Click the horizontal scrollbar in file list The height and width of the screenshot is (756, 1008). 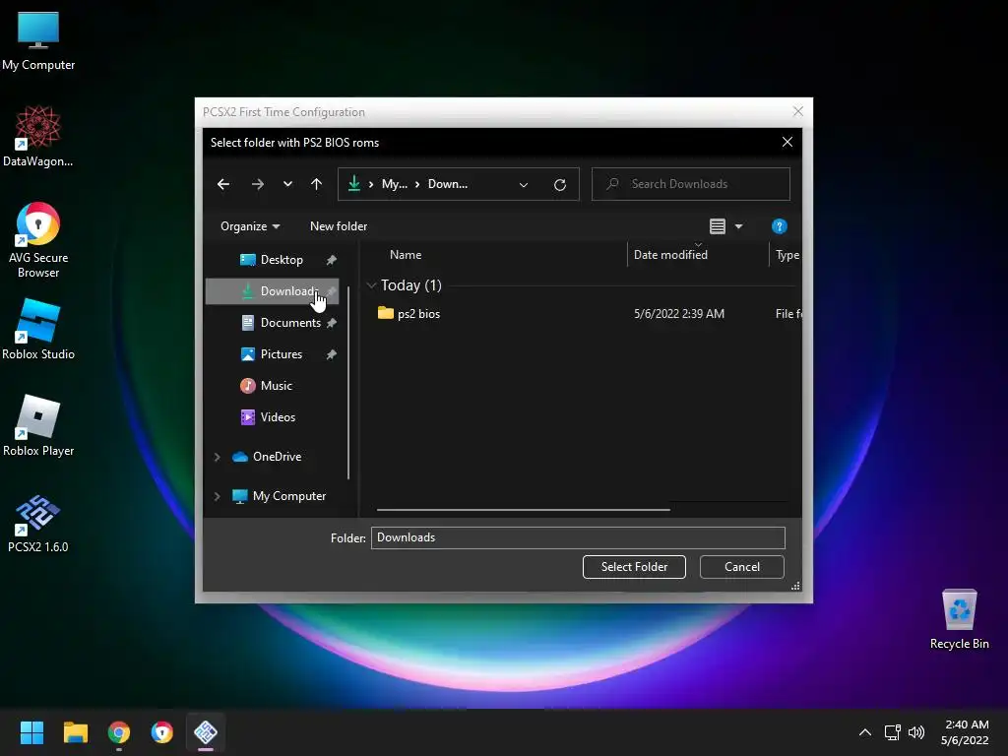[x=524, y=510]
